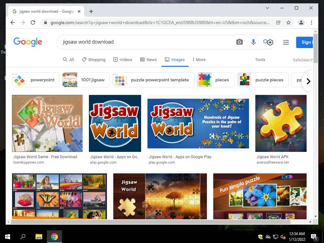This screenshot has height=243, width=324.
Task: Open the truncated Jigsaw World - Apps on Go... title
Action: 115,157
